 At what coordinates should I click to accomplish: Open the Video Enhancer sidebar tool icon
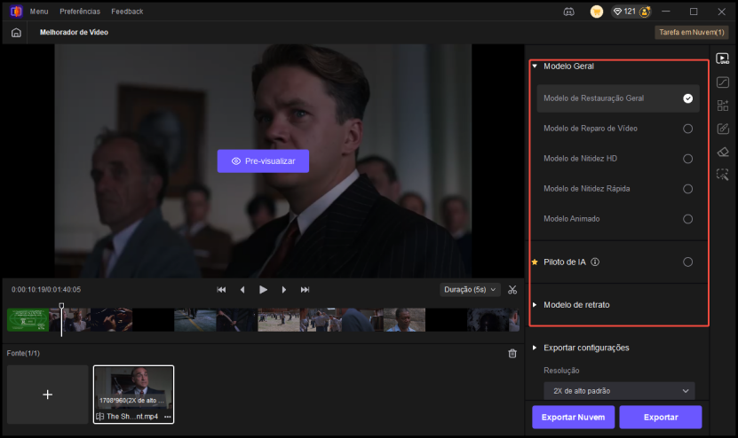pos(723,59)
